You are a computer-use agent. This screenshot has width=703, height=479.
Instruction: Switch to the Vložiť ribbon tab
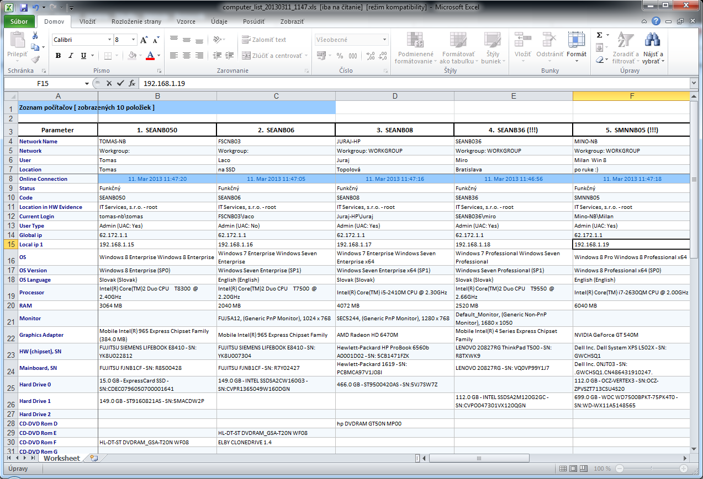[x=88, y=21]
